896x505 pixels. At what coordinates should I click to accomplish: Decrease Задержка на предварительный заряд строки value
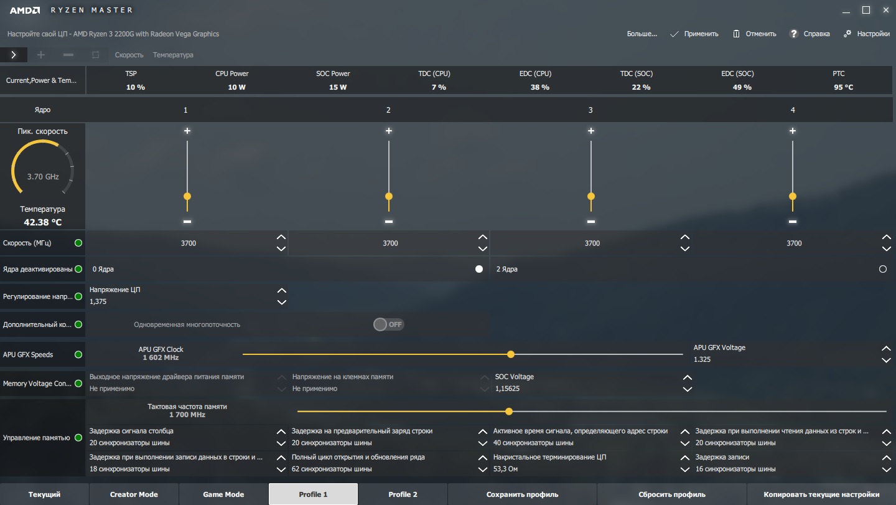(x=483, y=443)
